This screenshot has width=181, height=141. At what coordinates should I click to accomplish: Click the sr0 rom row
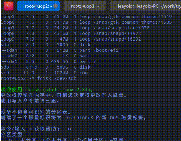pos(44,73)
